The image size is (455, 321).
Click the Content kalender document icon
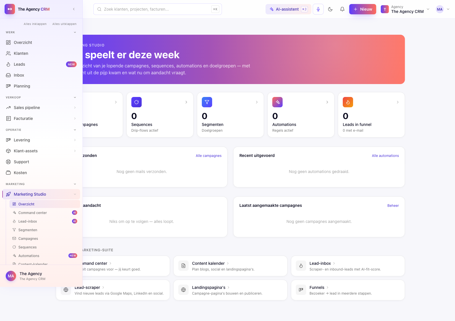pos(183,266)
